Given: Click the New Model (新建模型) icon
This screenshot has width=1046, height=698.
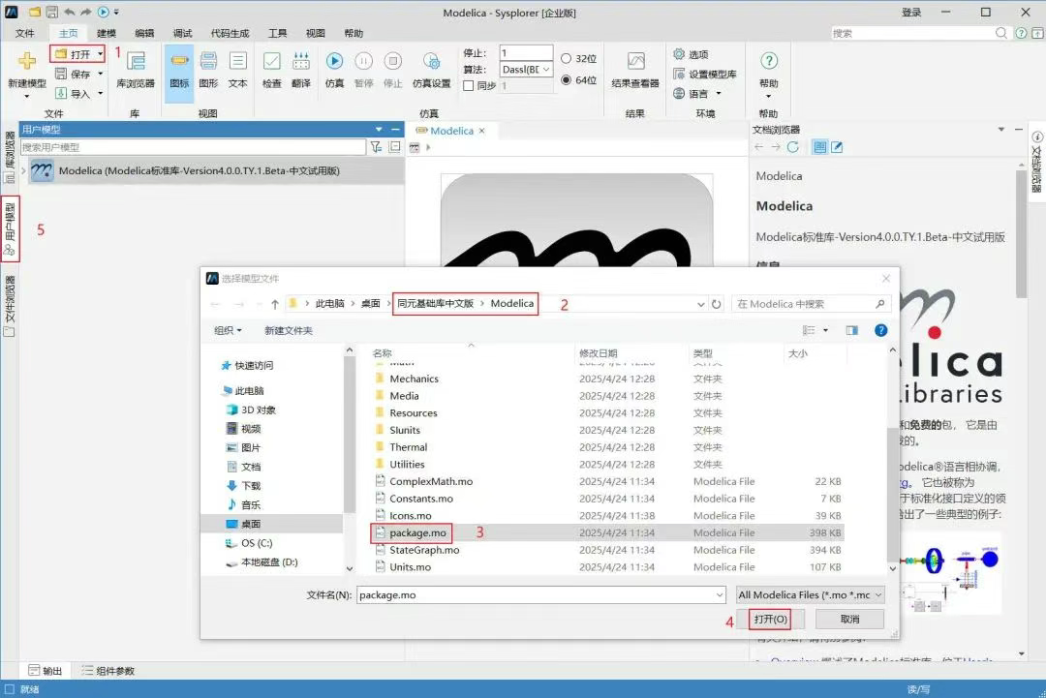Looking at the screenshot, I should click(27, 61).
